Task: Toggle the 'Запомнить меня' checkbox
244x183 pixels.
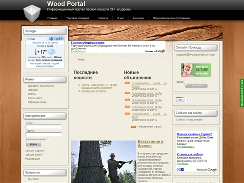Action: (48, 139)
